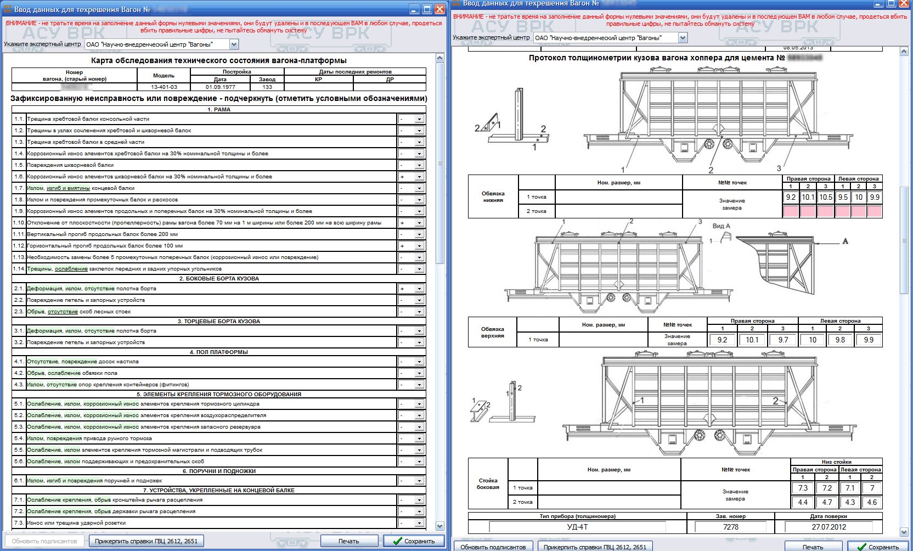
Task: Open expert center combo box in right window
Action: click(683, 38)
